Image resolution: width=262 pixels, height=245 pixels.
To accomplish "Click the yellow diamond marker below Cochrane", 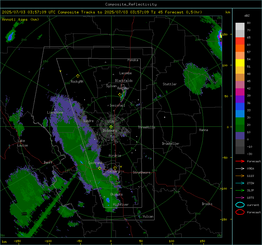I will click(100, 168).
